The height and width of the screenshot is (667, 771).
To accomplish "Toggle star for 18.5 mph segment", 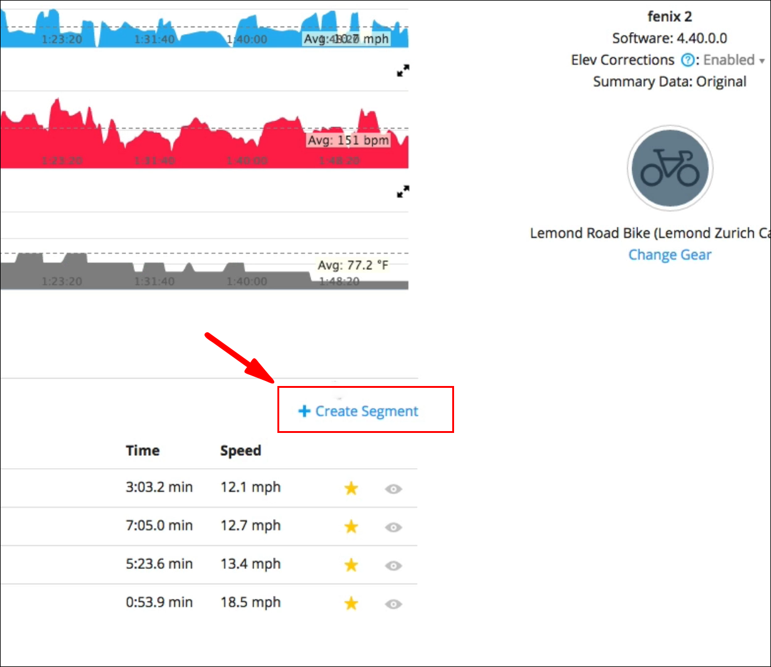I will [x=351, y=603].
